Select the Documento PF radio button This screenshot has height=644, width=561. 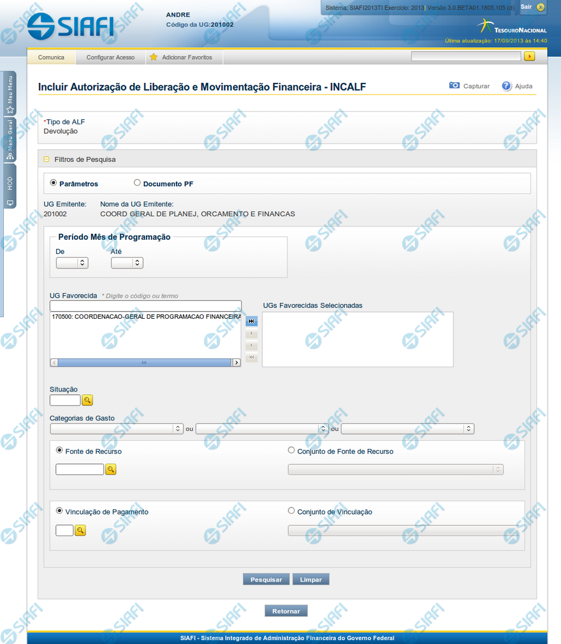click(x=137, y=183)
